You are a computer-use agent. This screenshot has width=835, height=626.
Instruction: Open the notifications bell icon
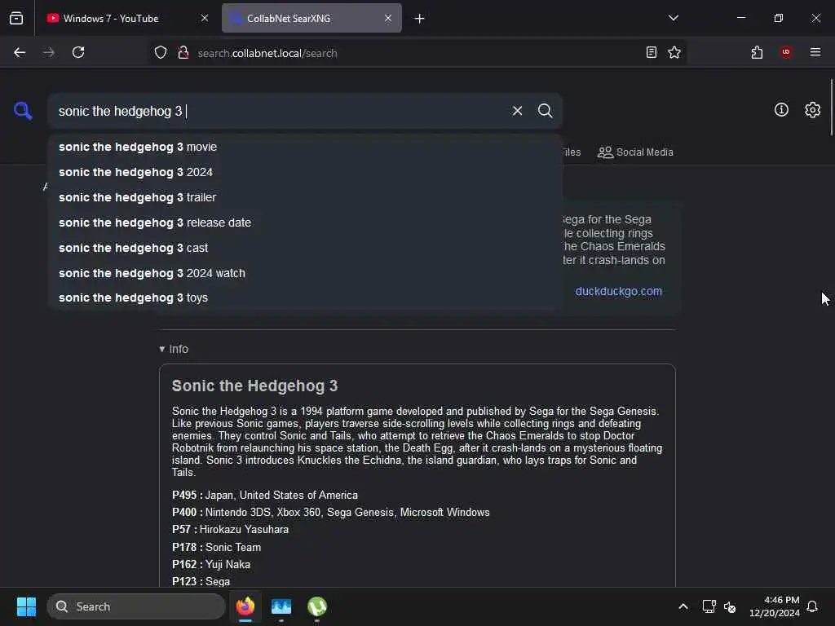pos(812,606)
